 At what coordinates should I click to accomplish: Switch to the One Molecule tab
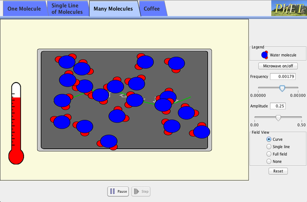click(x=24, y=9)
